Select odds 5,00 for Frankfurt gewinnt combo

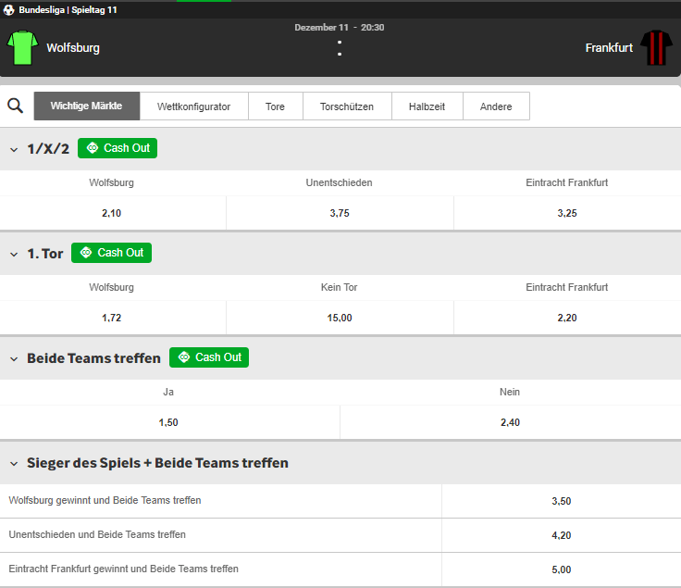click(x=561, y=569)
